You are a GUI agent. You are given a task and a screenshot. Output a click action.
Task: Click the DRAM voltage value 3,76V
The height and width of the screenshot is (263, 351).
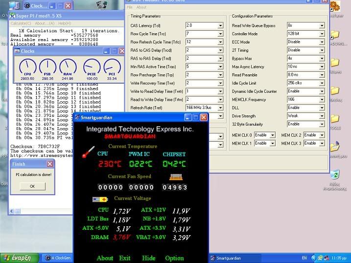point(122,237)
